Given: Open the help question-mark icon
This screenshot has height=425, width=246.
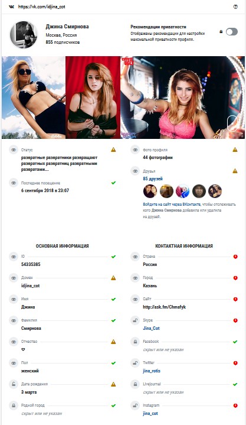Looking at the screenshot, I should [x=235, y=7].
